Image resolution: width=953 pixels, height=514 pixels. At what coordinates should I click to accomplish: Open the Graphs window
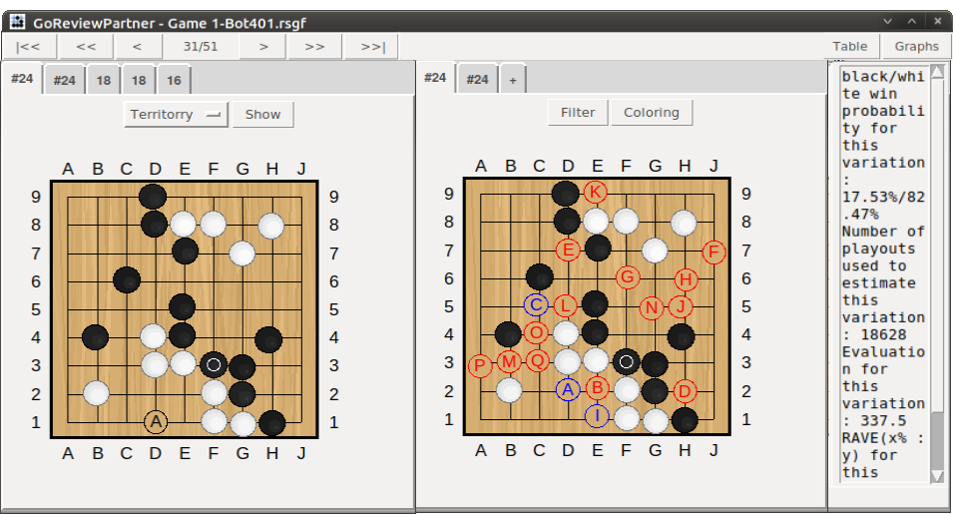click(916, 46)
